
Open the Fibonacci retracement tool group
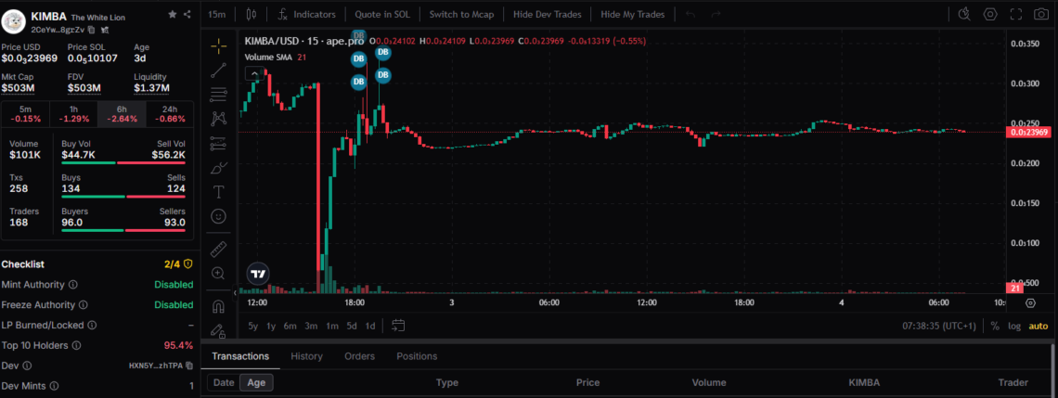click(x=218, y=94)
